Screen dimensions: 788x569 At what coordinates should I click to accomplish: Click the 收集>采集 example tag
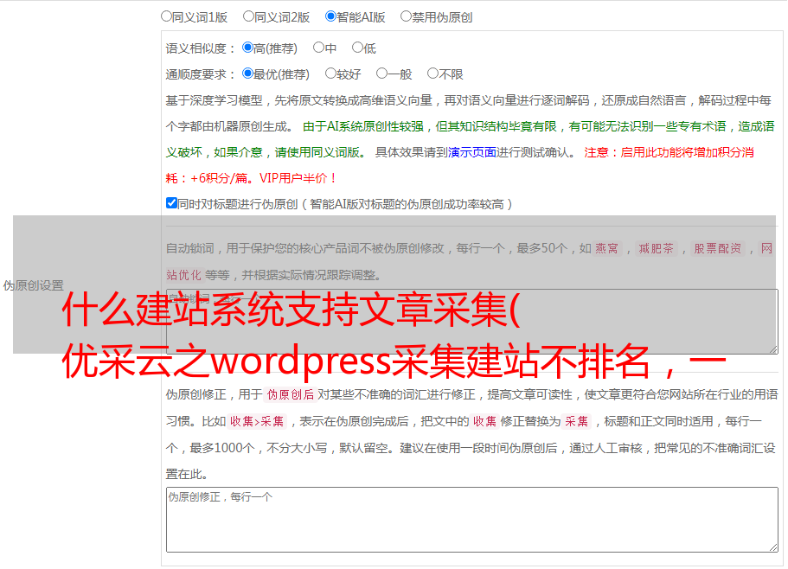point(257,421)
